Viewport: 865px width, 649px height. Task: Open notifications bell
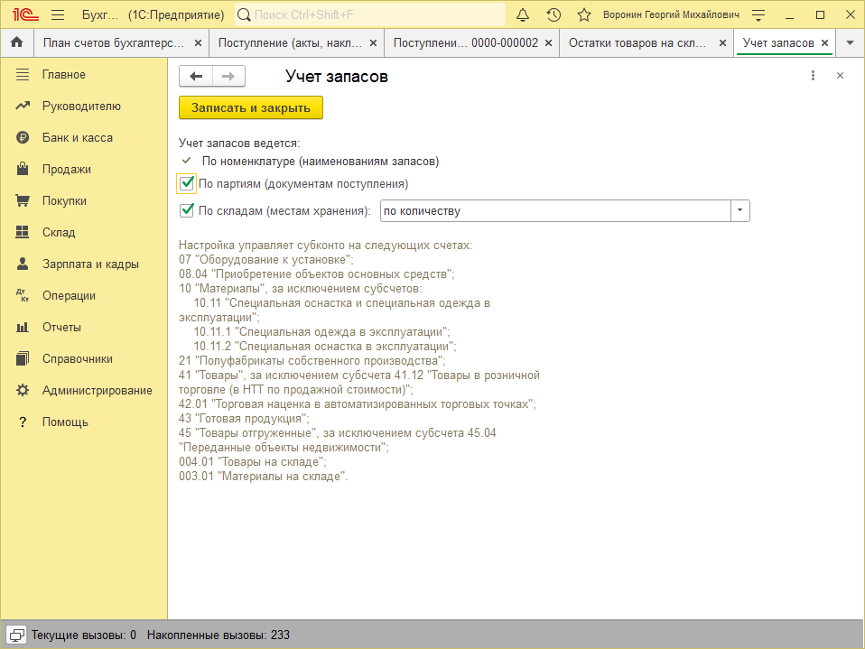pos(523,14)
